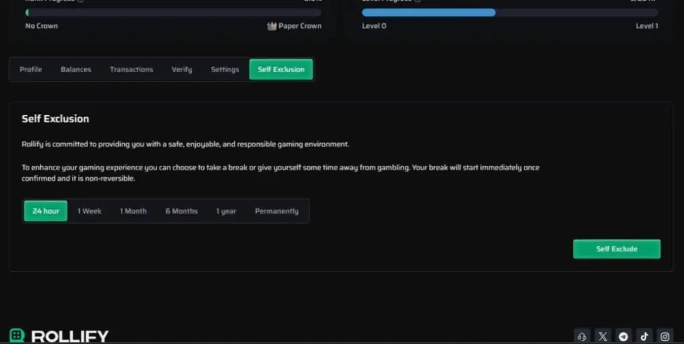Open the Balances tab
This screenshot has width=684, height=344.
75,69
